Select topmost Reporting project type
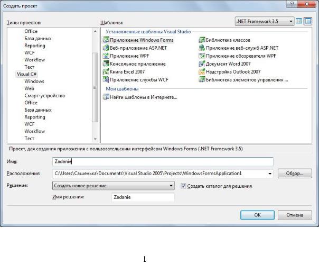Screen dimensions: 319x264 (x=35, y=45)
